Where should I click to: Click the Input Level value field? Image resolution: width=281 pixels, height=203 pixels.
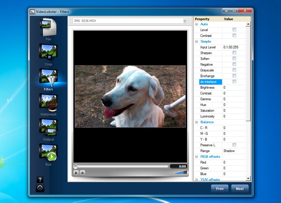click(x=234, y=47)
